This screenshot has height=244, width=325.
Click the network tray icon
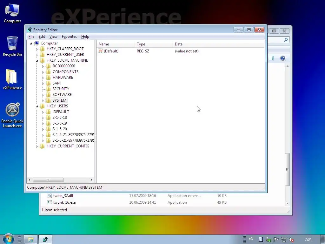tap(284, 240)
